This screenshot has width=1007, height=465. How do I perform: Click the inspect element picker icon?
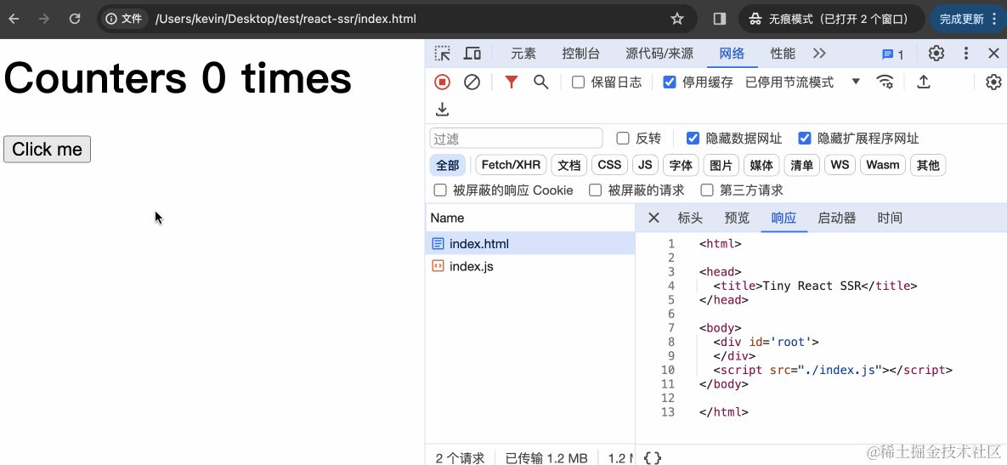[x=443, y=54]
